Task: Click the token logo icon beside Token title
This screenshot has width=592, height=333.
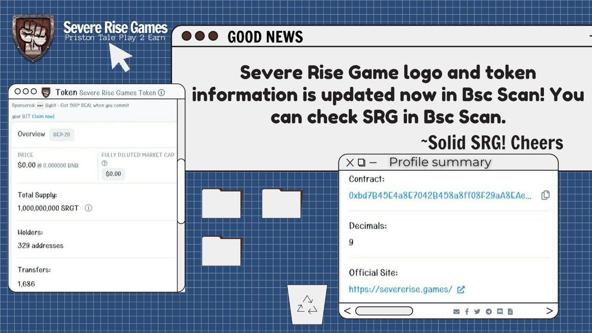Action: [46, 92]
